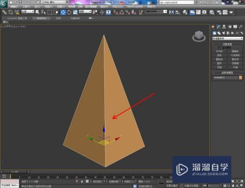Activate the Select Object tool

tap(37, 12)
